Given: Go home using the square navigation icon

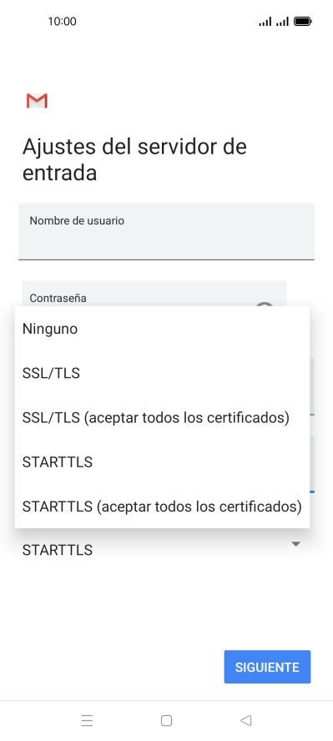Looking at the screenshot, I should (166, 720).
